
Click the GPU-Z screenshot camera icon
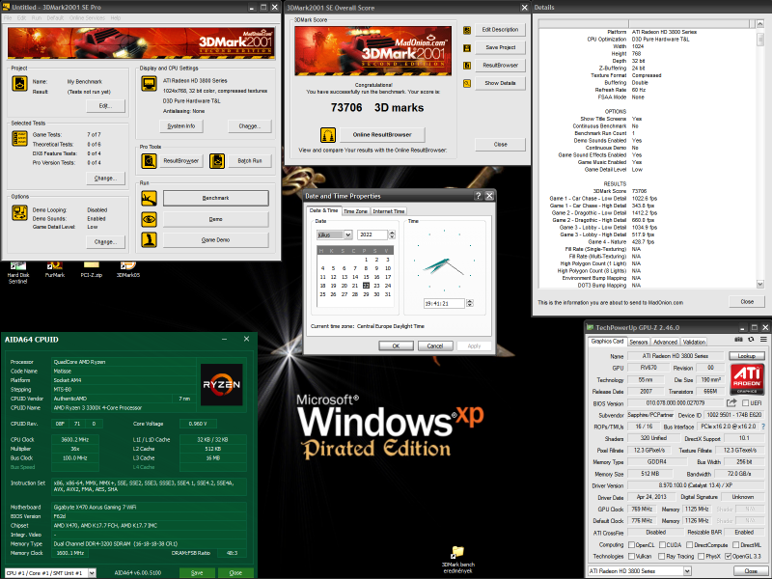(738, 340)
